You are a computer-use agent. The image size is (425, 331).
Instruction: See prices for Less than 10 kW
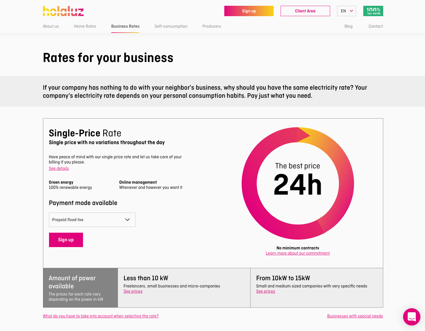(133, 291)
